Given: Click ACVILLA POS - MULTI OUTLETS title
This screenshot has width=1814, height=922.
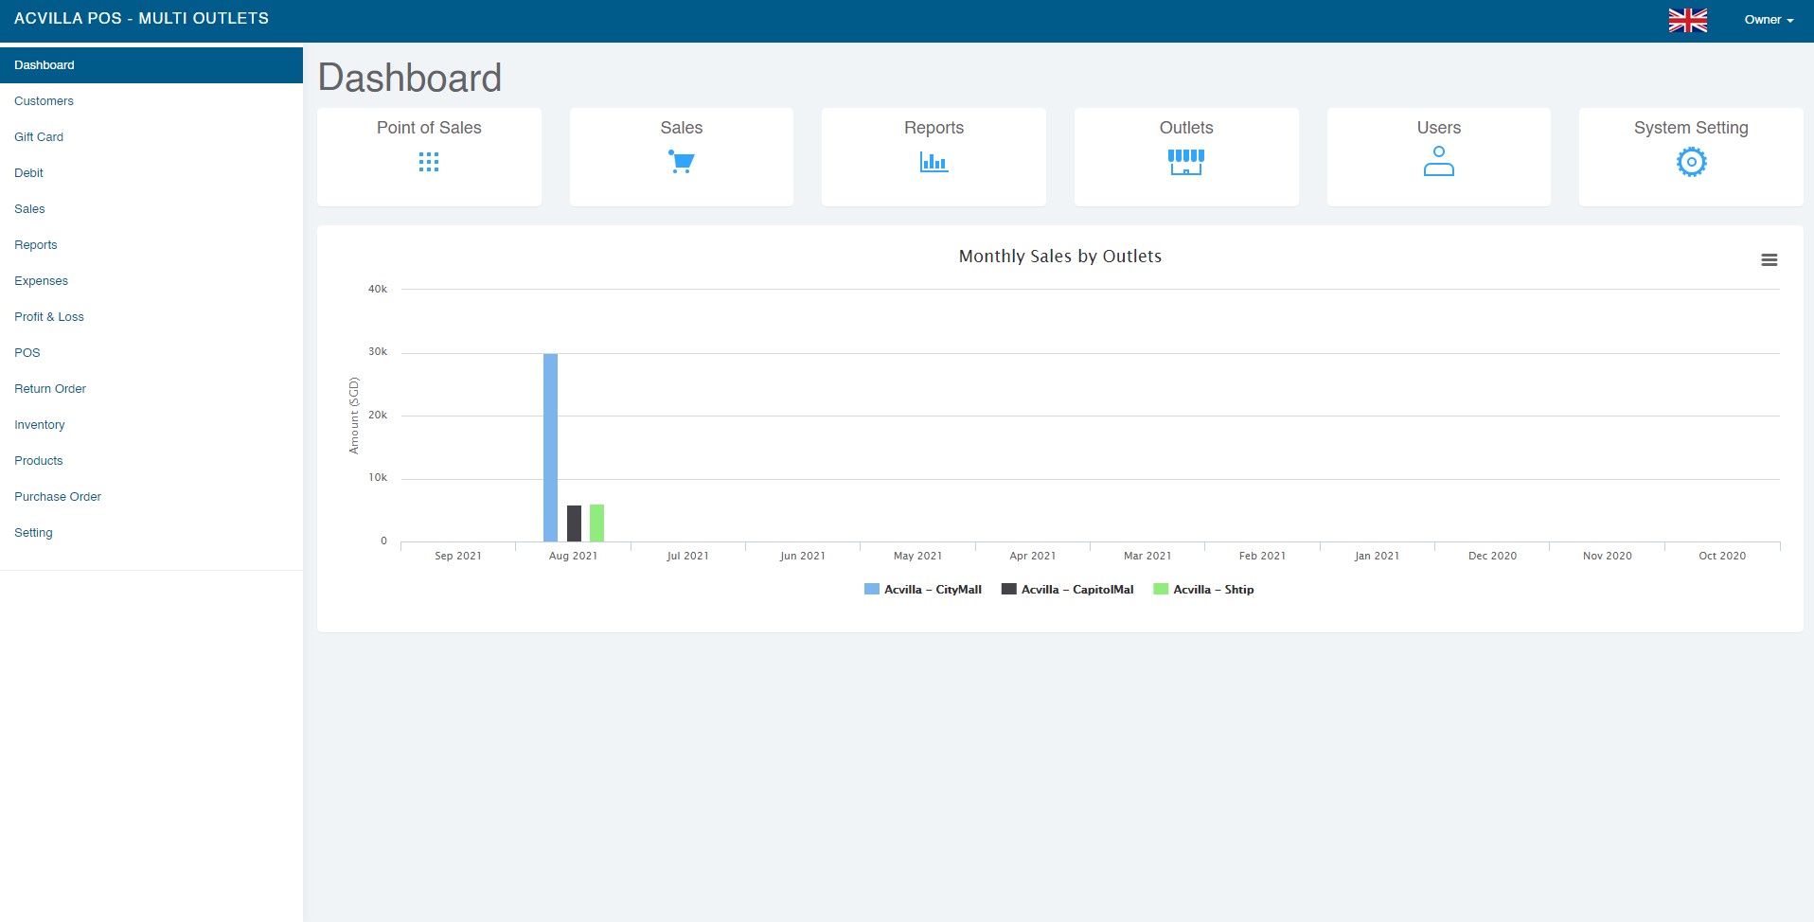Looking at the screenshot, I should pos(141,18).
